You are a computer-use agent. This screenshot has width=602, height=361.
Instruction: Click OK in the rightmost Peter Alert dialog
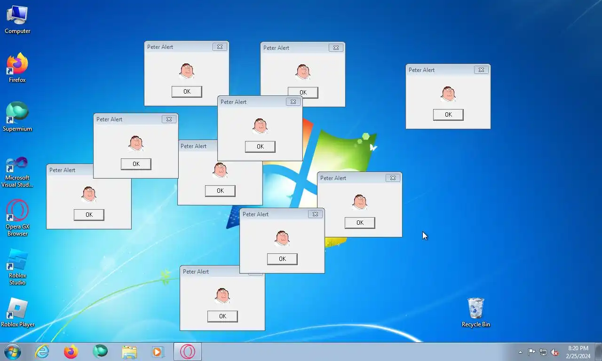[x=448, y=115]
